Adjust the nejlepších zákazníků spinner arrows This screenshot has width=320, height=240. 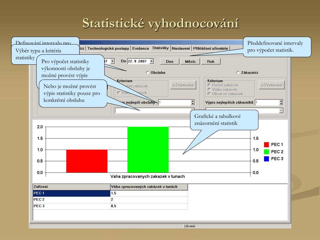(281, 102)
